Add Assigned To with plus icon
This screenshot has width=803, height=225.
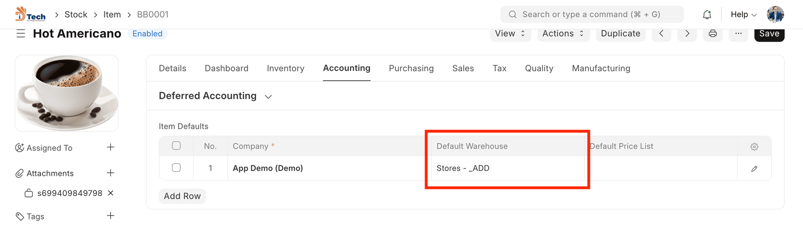pyautogui.click(x=110, y=147)
